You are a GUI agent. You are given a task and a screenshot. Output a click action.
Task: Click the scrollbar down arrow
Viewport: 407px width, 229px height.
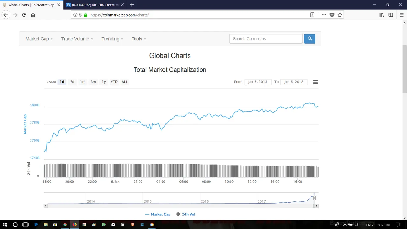pyautogui.click(x=404, y=218)
